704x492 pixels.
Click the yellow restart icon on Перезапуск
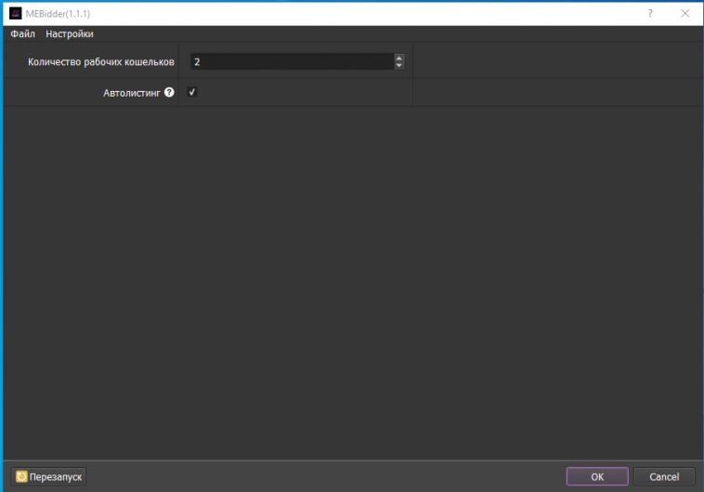click(x=21, y=476)
